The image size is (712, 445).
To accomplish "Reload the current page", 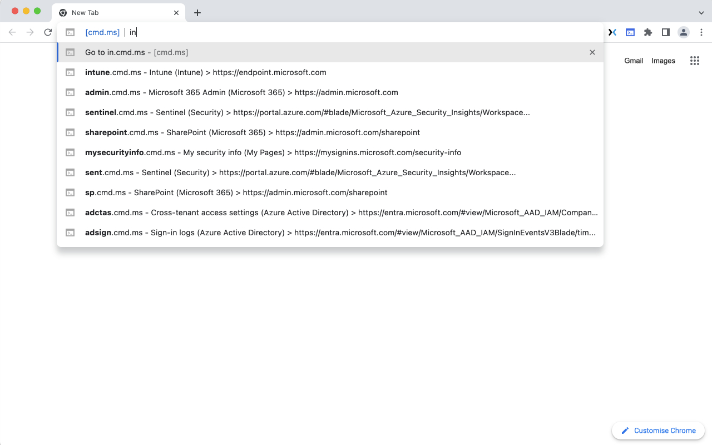I will coord(48,32).
